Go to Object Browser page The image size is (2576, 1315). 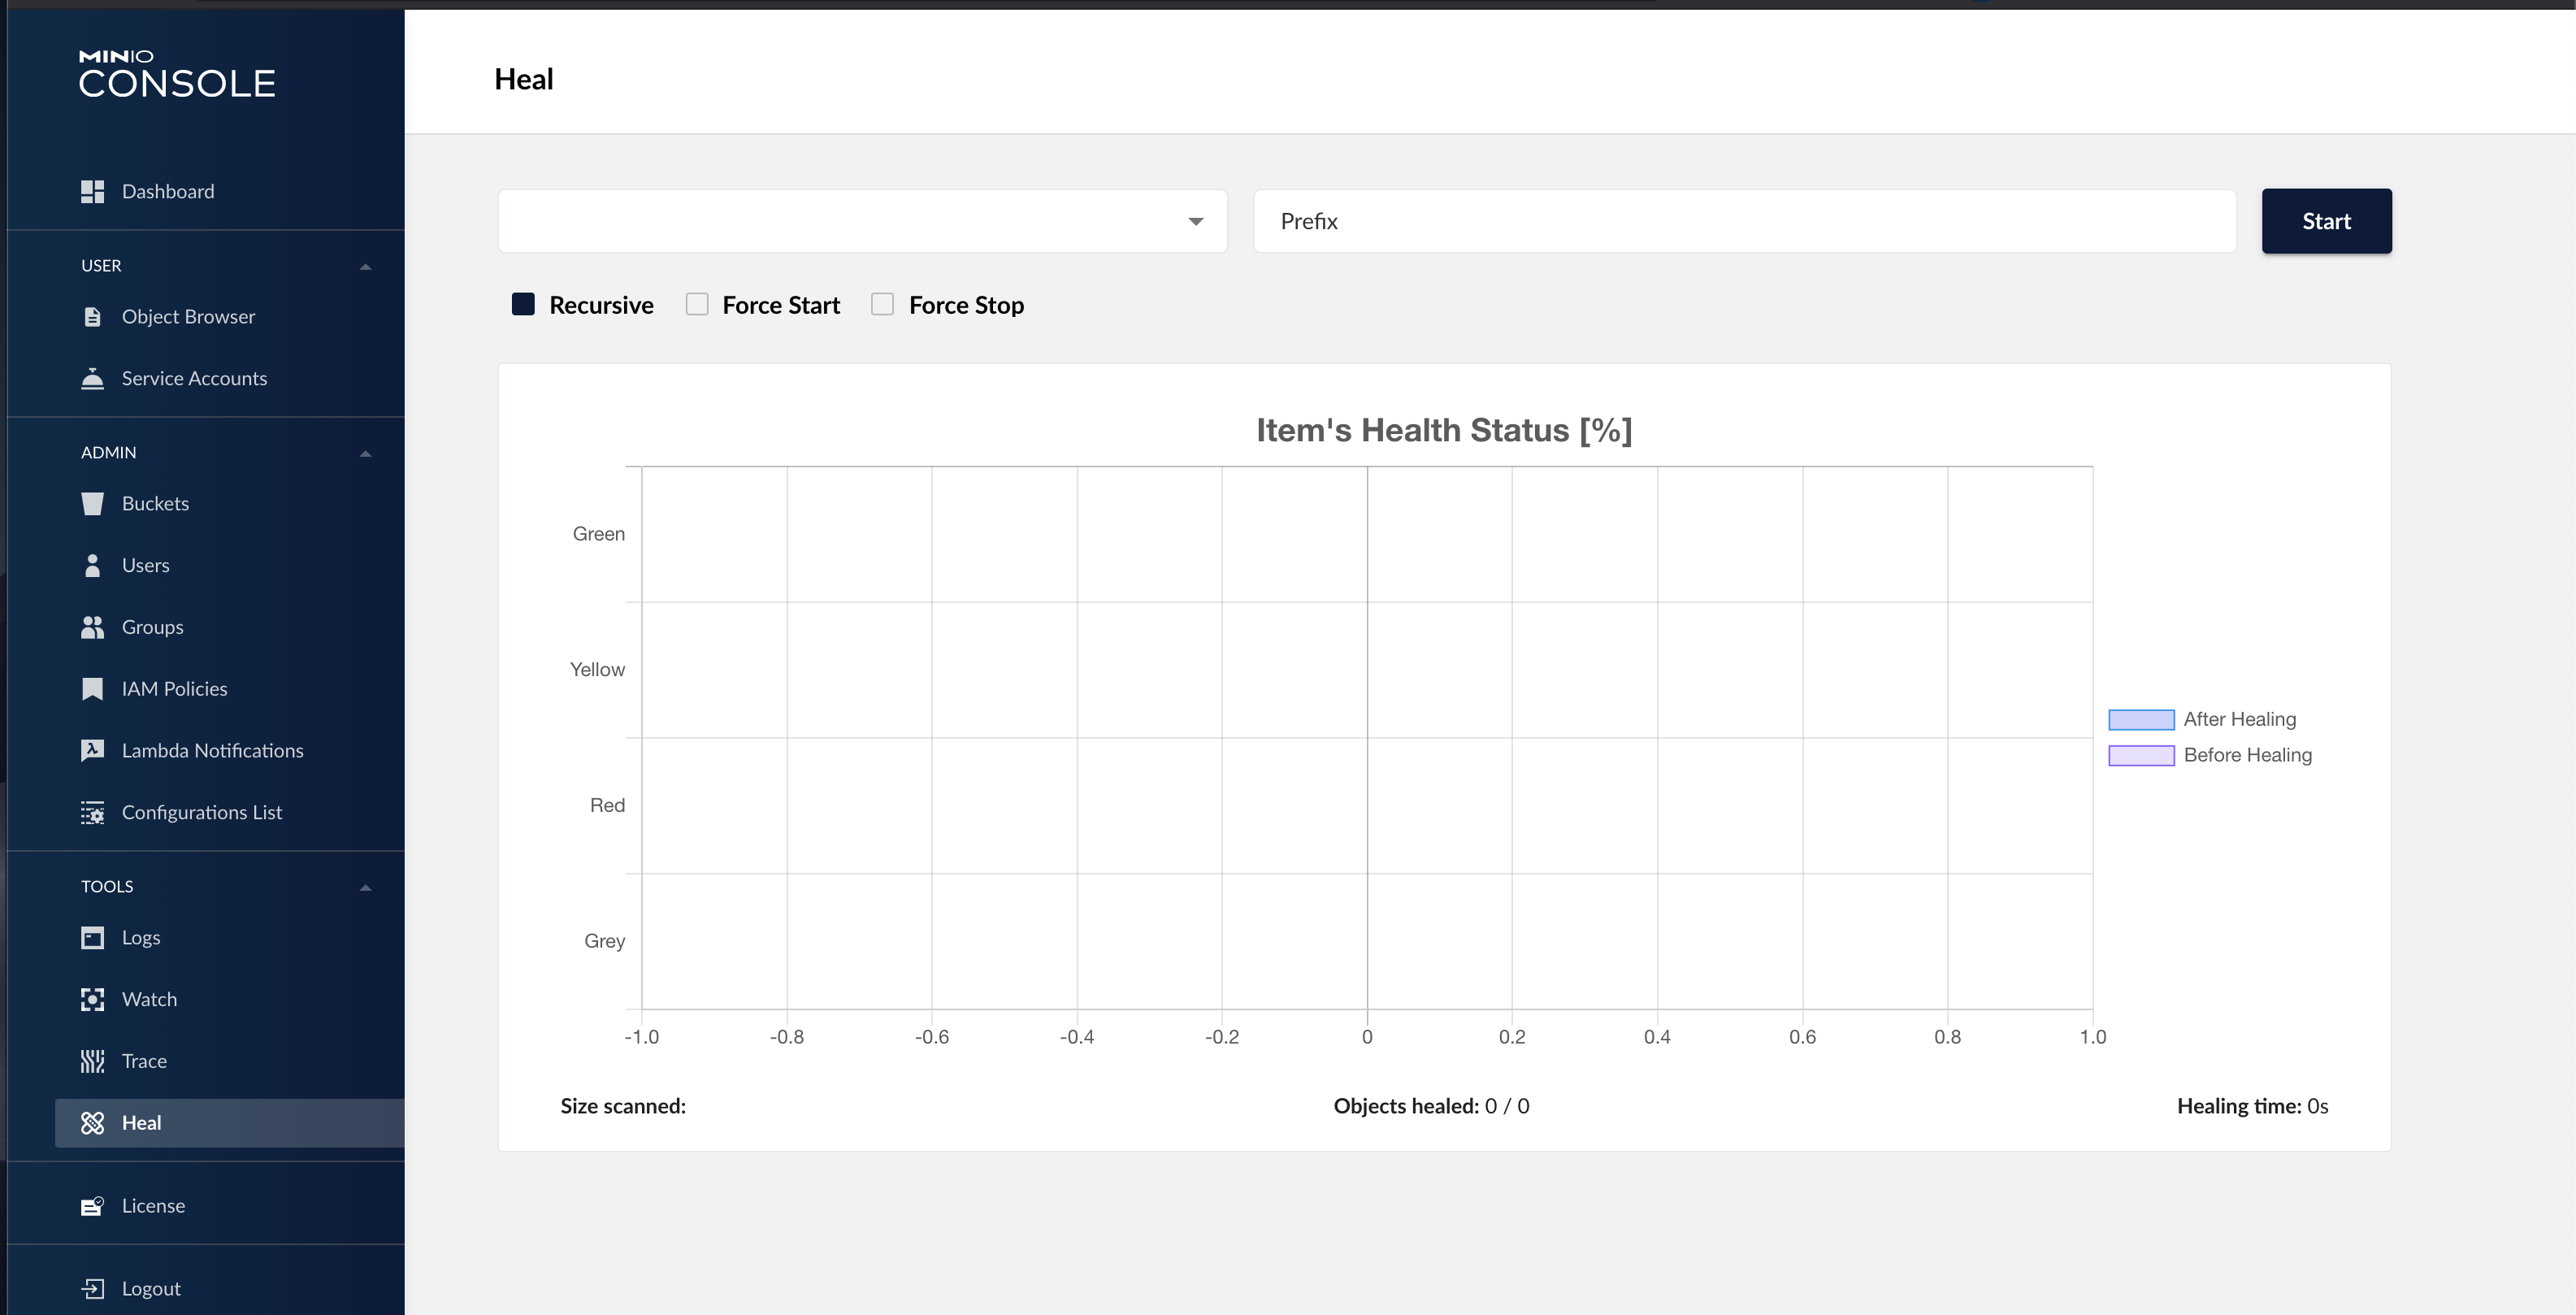tap(188, 316)
